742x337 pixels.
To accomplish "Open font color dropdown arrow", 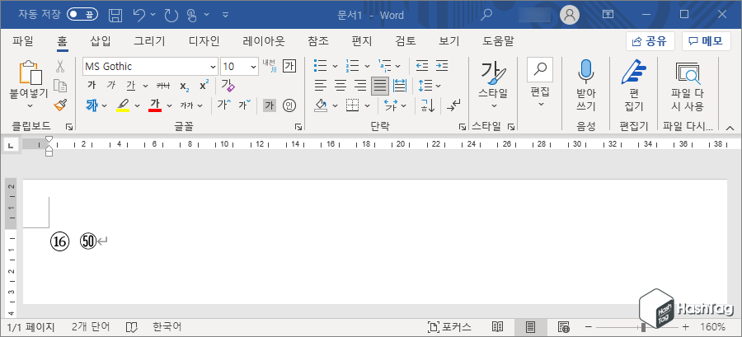I will [x=169, y=105].
